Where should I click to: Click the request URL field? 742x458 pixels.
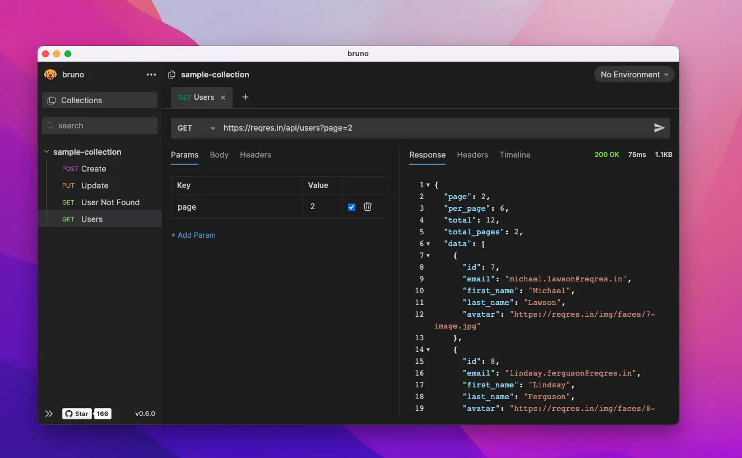click(434, 128)
